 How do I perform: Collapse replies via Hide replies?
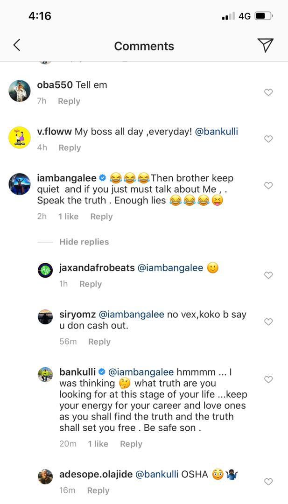pos(84,242)
